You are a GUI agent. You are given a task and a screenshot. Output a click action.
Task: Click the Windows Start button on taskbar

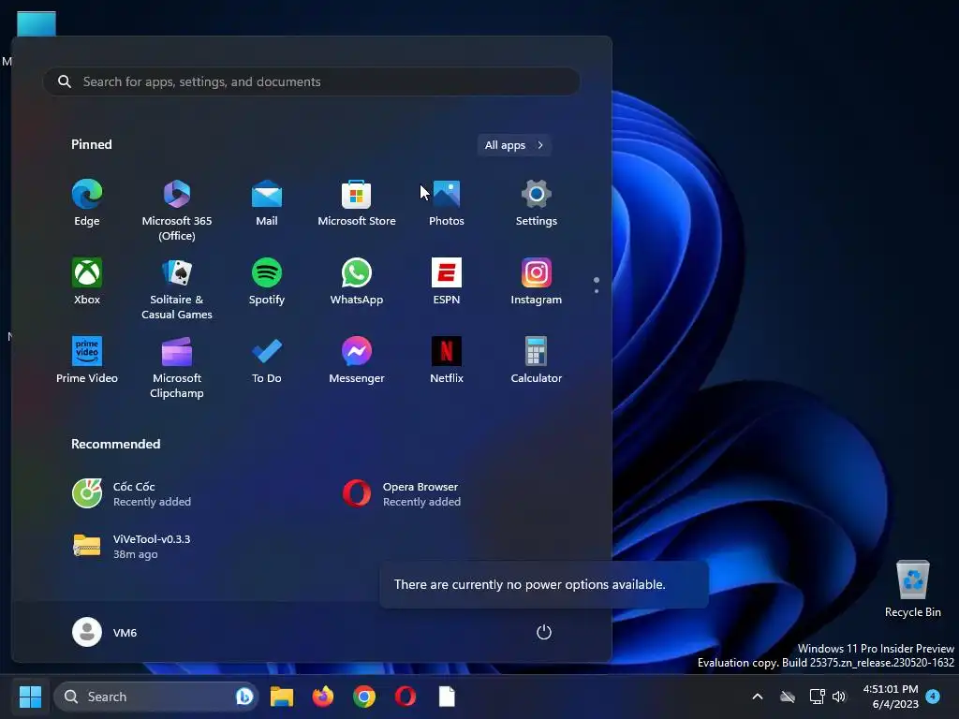pyautogui.click(x=30, y=697)
